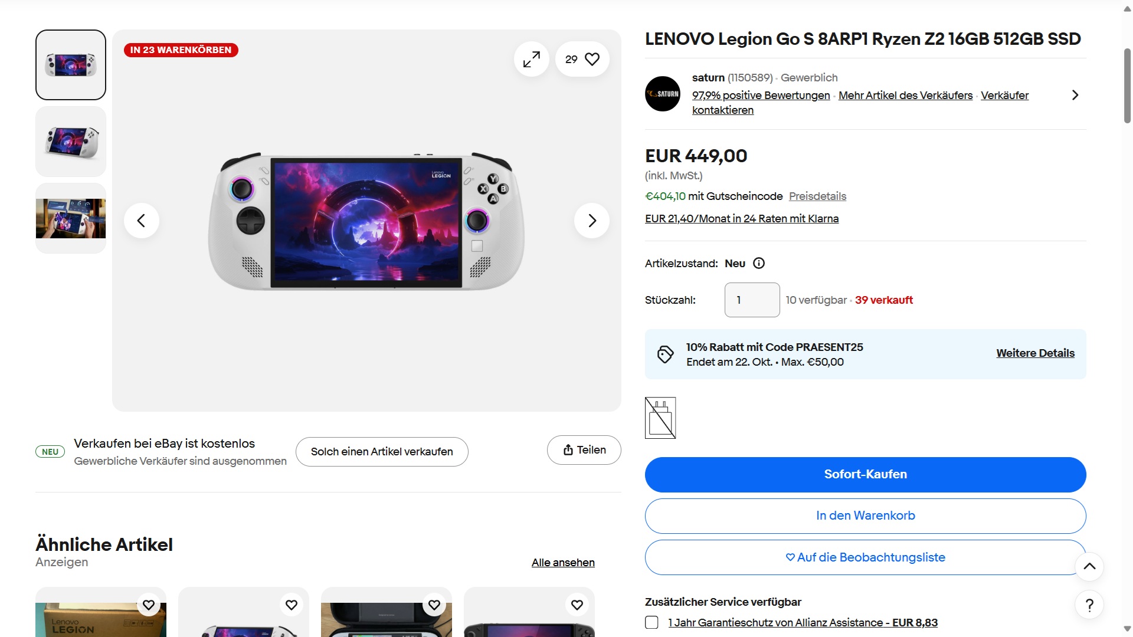The image size is (1133, 637).
Task: Favorite the first similar item with heart
Action: pyautogui.click(x=149, y=605)
